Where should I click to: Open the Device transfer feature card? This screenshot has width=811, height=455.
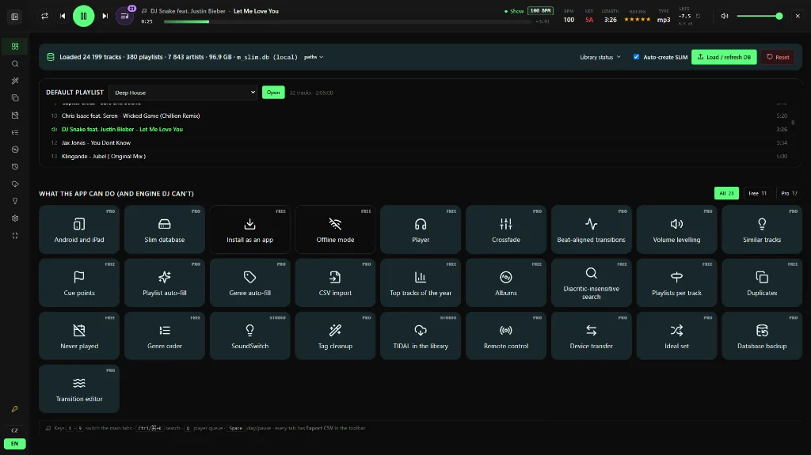(591, 336)
